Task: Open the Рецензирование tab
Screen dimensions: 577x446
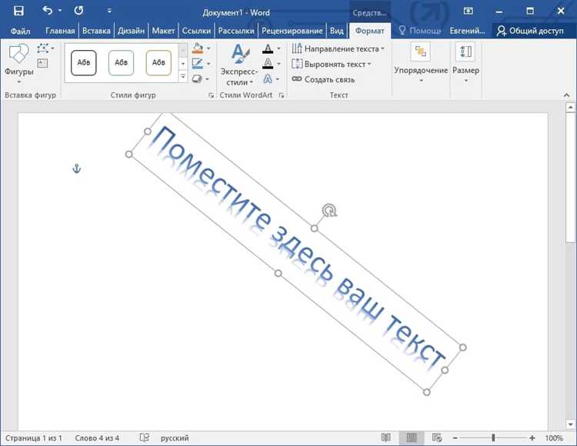Action: click(x=292, y=31)
